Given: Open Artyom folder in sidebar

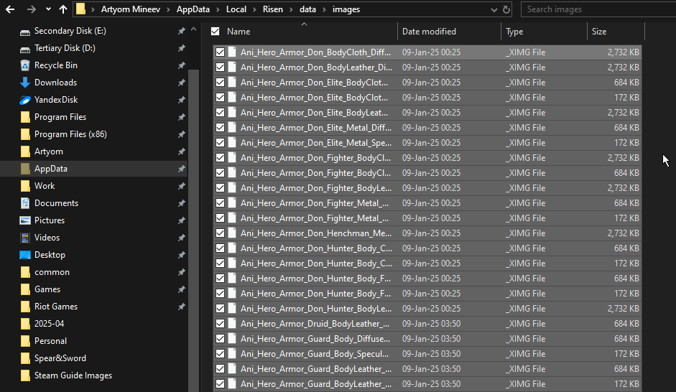Looking at the screenshot, I should 49,151.
